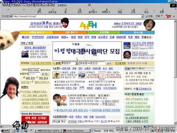Click 검색 button beside search box
The width and height of the screenshot is (177, 133).
pyautogui.click(x=109, y=63)
